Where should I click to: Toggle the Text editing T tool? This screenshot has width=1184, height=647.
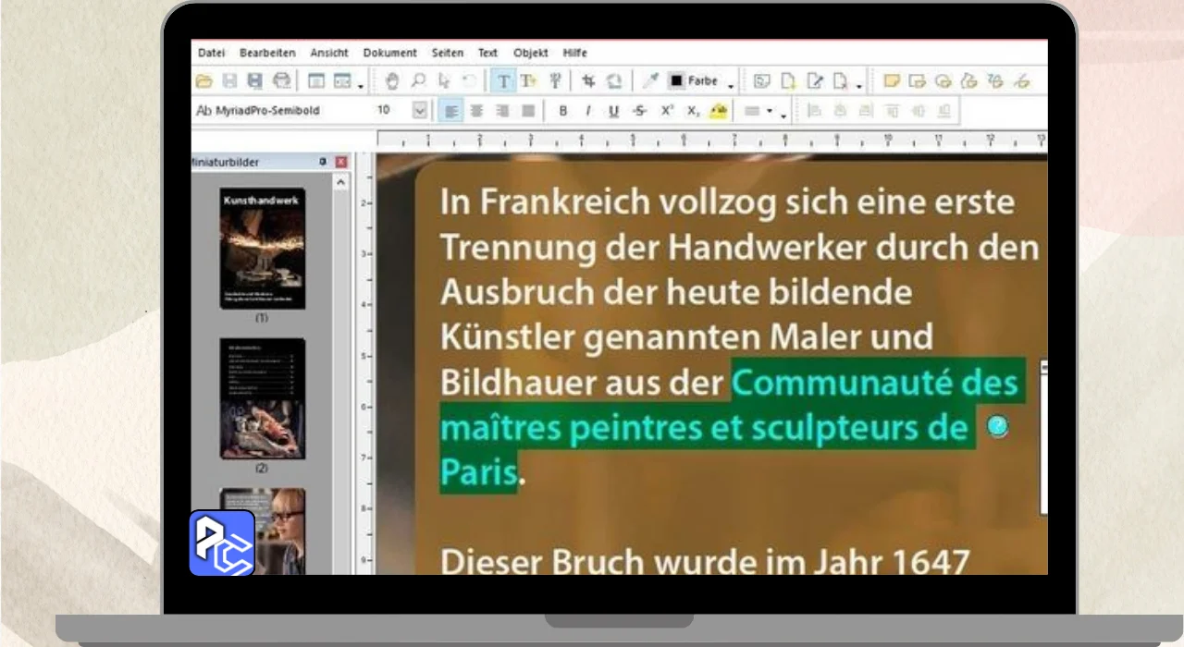click(x=502, y=81)
